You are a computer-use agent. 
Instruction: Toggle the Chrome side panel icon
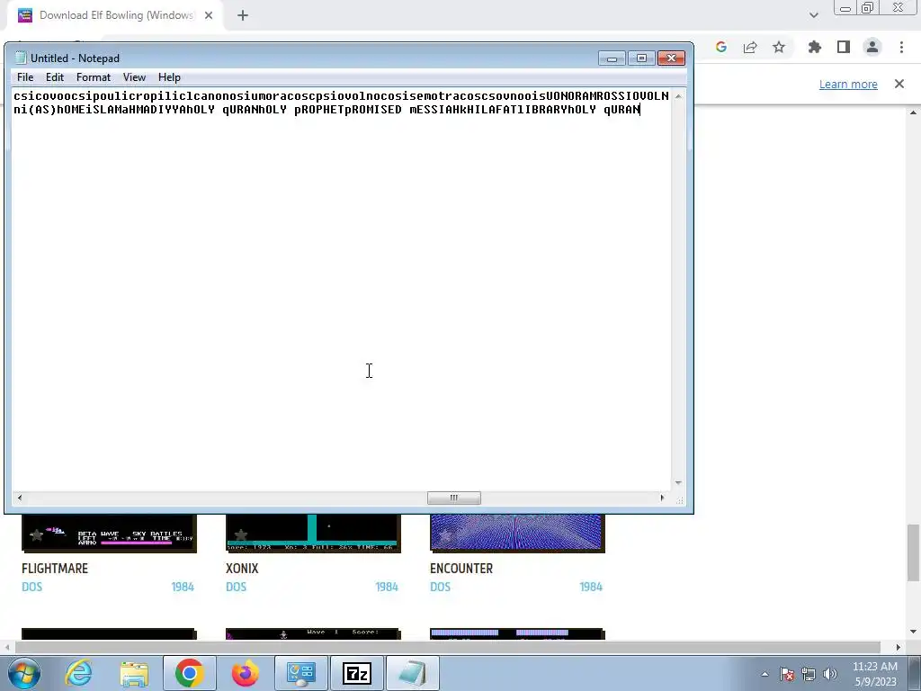click(844, 47)
